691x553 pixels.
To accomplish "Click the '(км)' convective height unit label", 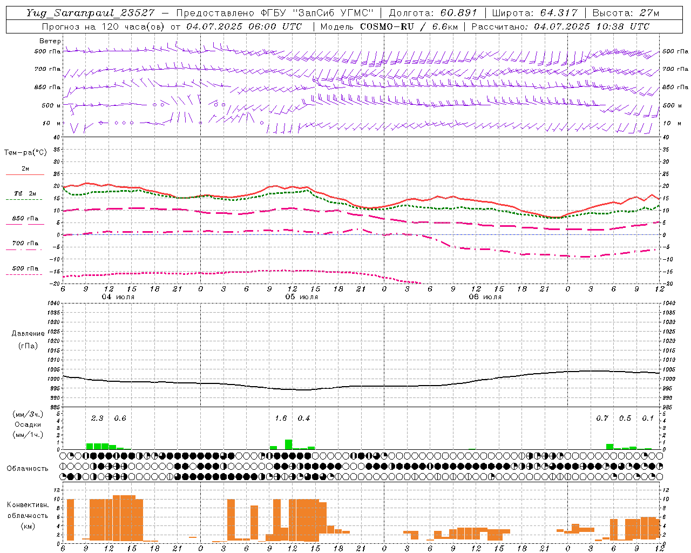I will point(28,526).
